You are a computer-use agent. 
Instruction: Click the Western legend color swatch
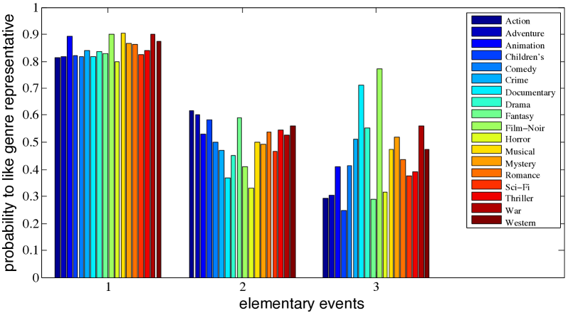click(x=486, y=221)
